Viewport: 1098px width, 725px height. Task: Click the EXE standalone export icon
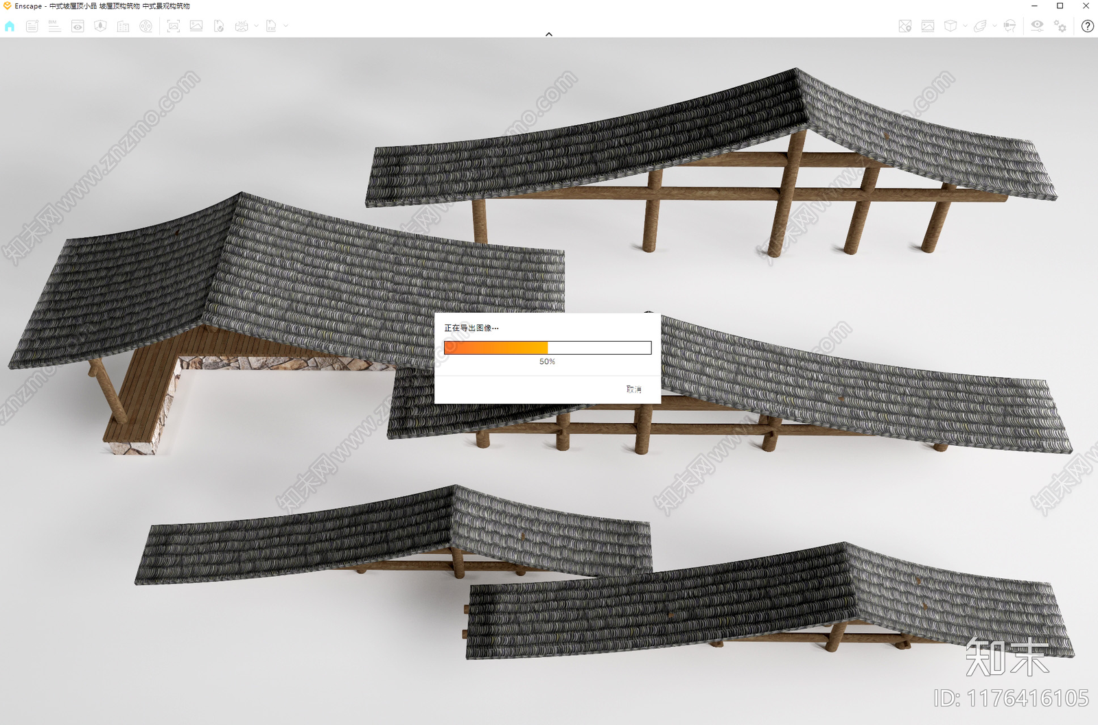click(x=271, y=26)
